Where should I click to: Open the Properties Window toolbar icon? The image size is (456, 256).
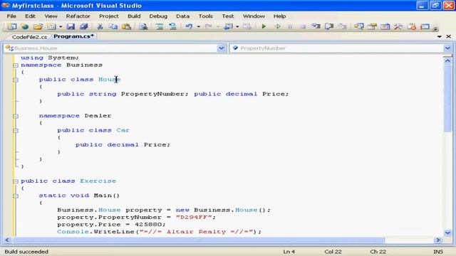pos(372,27)
